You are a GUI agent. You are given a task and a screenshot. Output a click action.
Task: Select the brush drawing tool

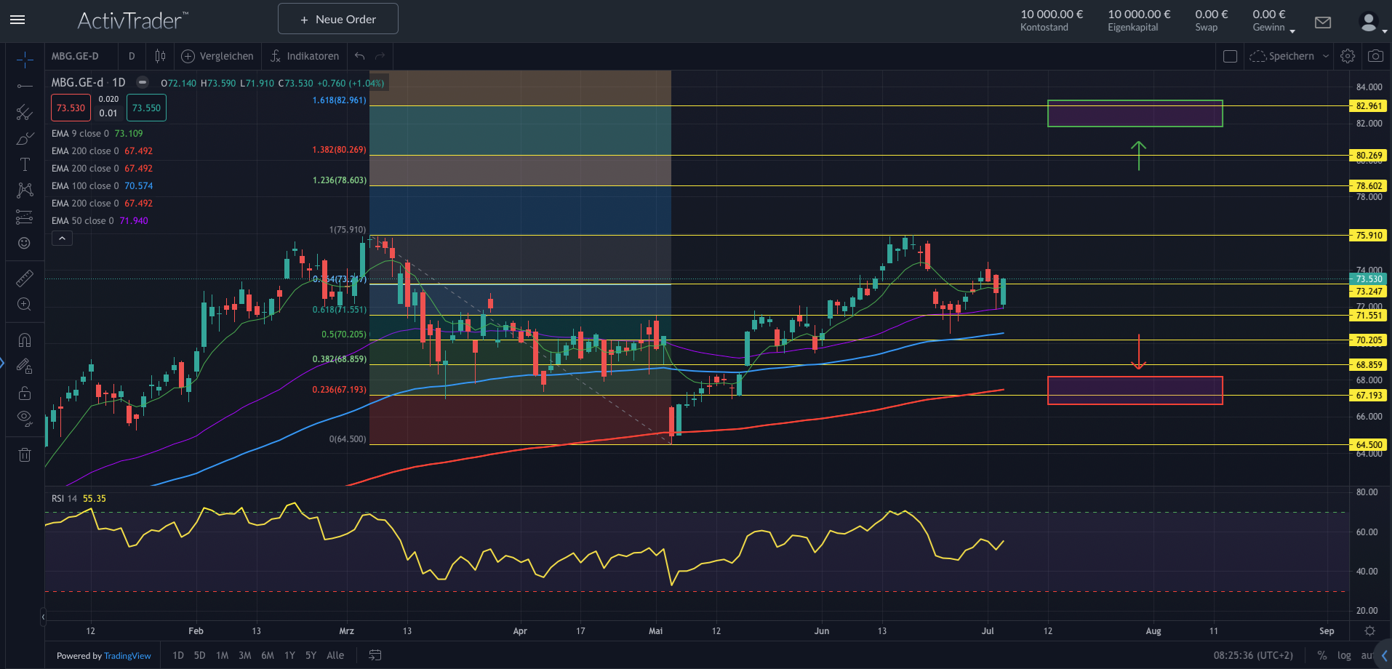[x=24, y=138]
